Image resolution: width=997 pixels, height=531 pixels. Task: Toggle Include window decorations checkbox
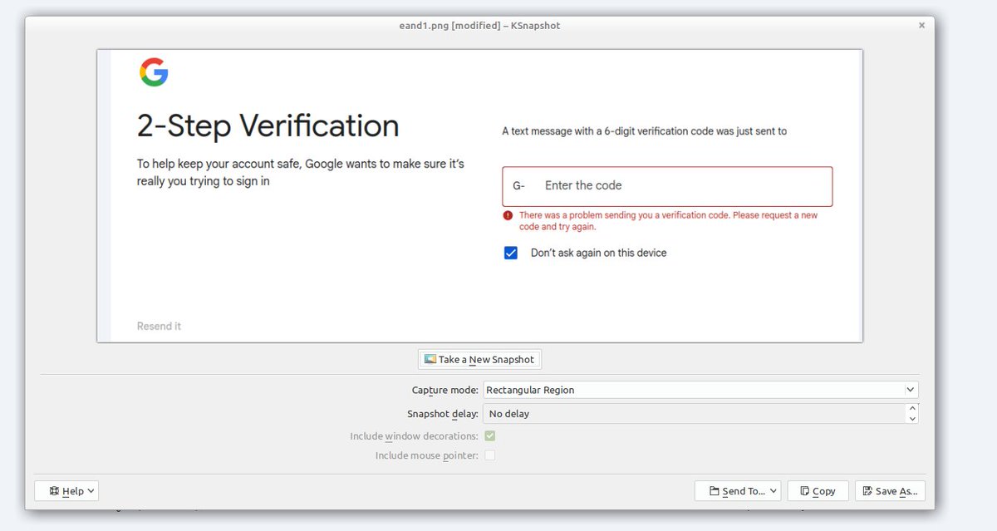coord(490,435)
